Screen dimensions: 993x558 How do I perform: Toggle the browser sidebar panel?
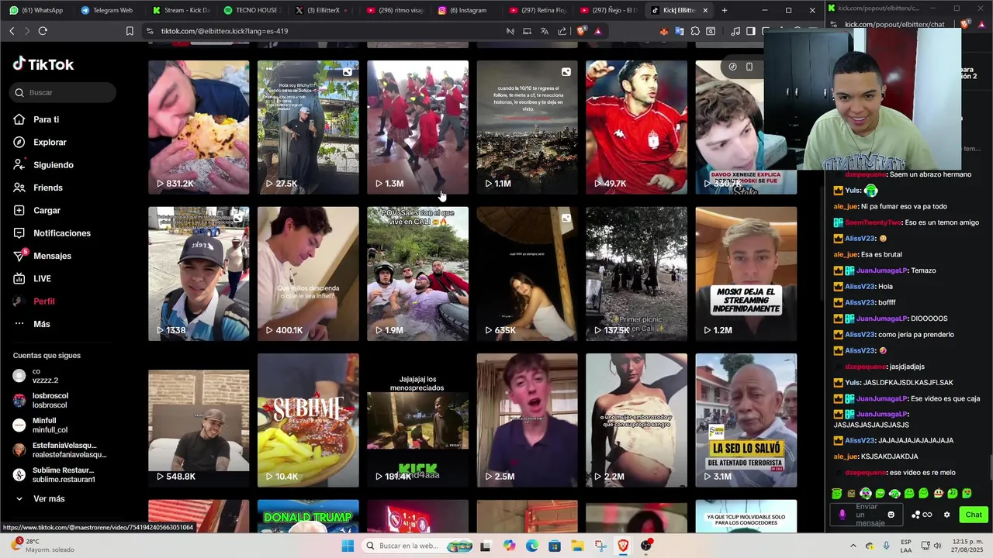(x=750, y=31)
